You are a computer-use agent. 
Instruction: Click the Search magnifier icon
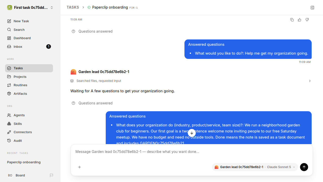[9, 30]
